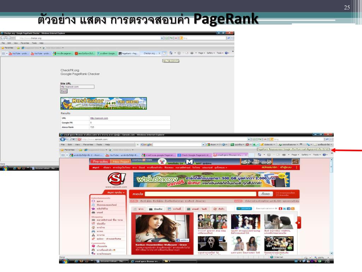Image resolution: width=362 pixels, height=272 pixels.
Task: Click the Back button in Sanook browser window
Action: click(63, 140)
